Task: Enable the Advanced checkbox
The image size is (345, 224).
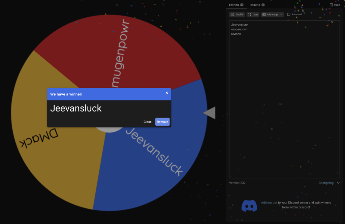Action: [289, 14]
